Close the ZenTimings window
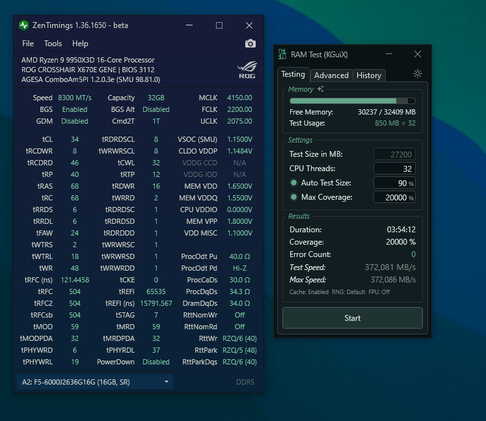The width and height of the screenshot is (486, 421). pos(249,25)
